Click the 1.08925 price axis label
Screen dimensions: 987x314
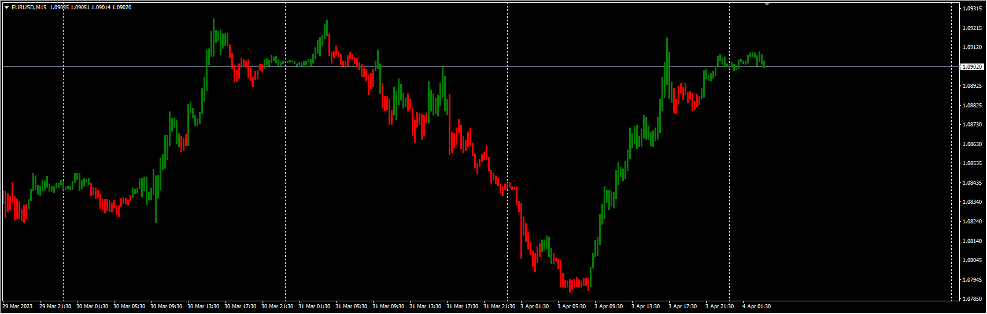[971, 86]
